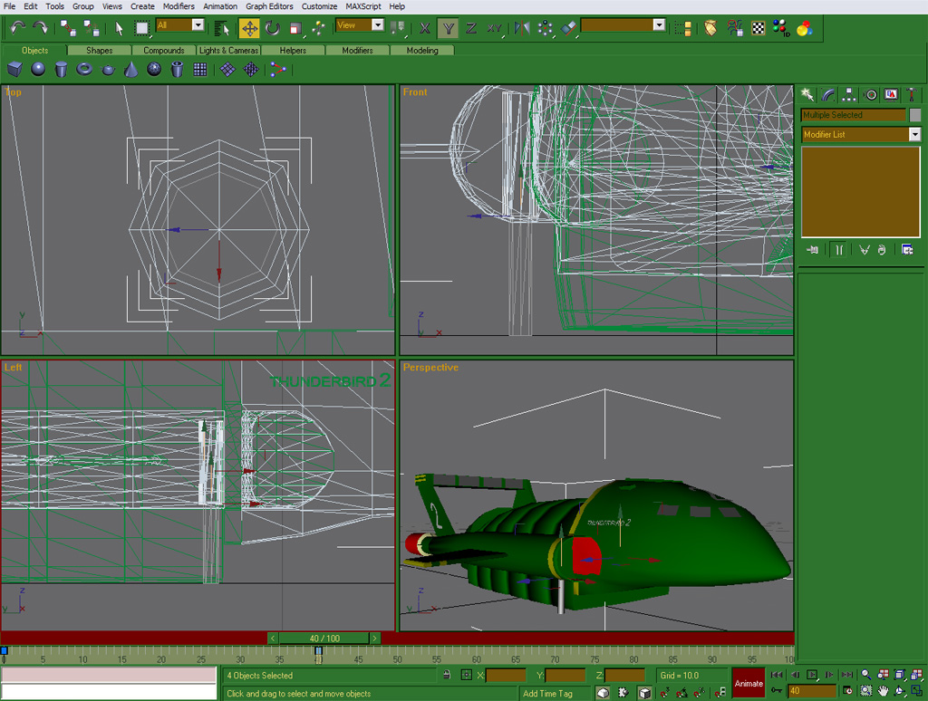Toggle Restrict to XY plane
Viewport: 928px width, 701px height.
pyautogui.click(x=495, y=28)
